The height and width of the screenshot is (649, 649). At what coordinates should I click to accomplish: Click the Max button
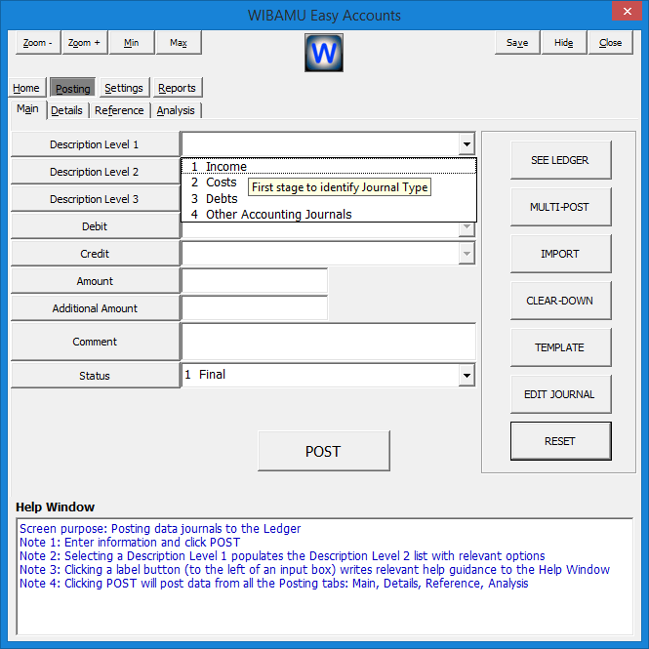pyautogui.click(x=179, y=43)
